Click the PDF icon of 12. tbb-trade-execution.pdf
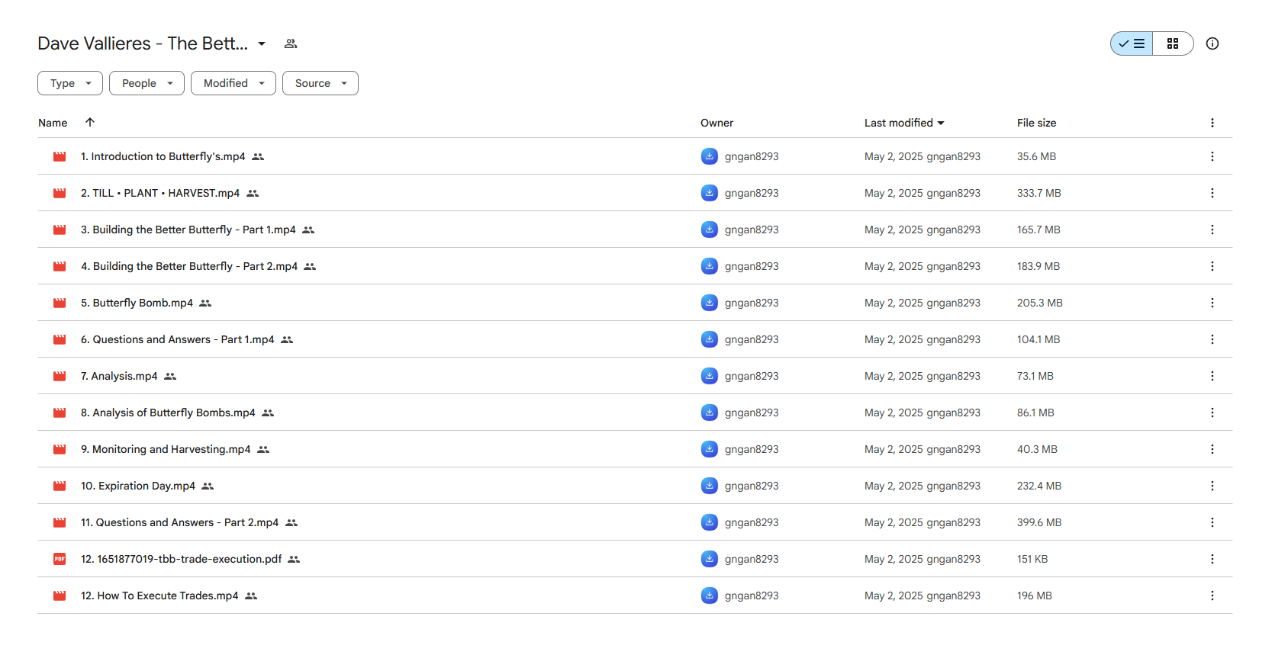 click(x=60, y=559)
